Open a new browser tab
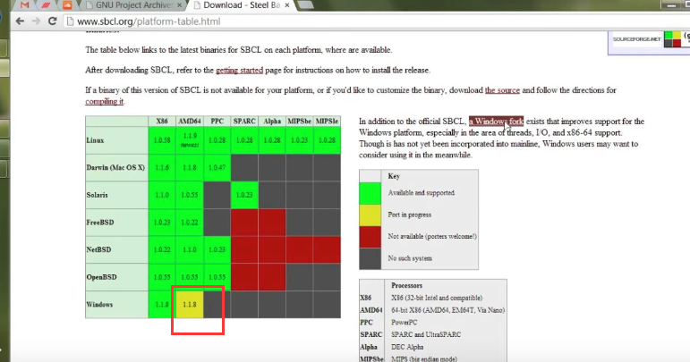This screenshot has width=690, height=362. 305,5
